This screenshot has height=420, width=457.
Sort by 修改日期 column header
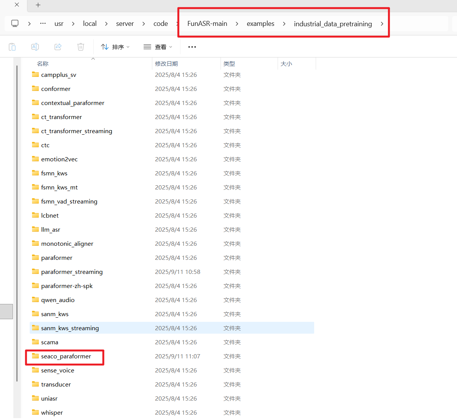pos(166,64)
